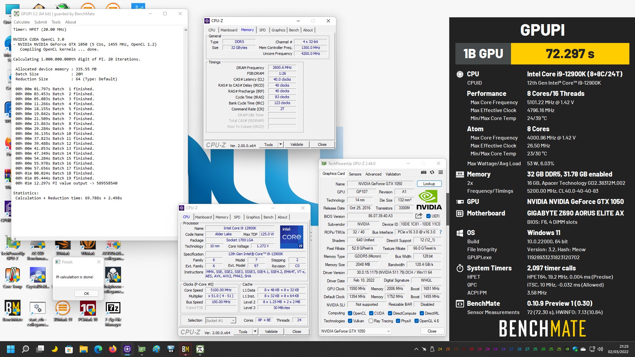
Task: Expand the Tools dropdown arrow in CPU-Z CPU window
Action: [255, 332]
